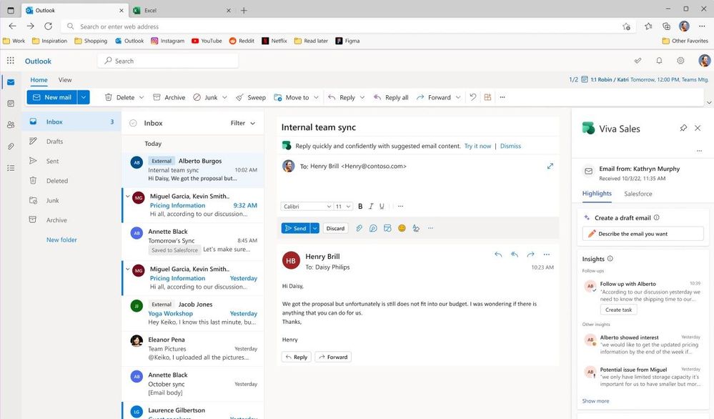
Task: Click Show more in Insights
Action: (595, 401)
